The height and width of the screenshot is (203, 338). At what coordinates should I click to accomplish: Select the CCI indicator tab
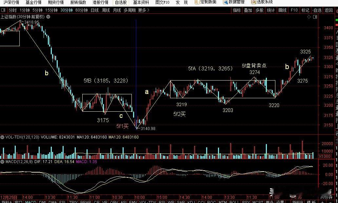click(x=201, y=202)
